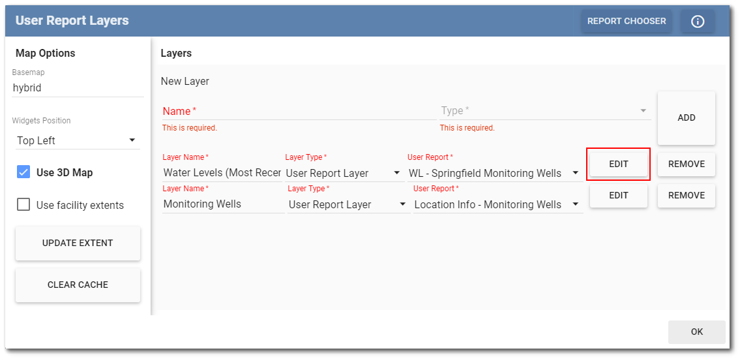Open the Report Chooser
Image resolution: width=740 pixels, height=359 pixels.
coord(626,22)
